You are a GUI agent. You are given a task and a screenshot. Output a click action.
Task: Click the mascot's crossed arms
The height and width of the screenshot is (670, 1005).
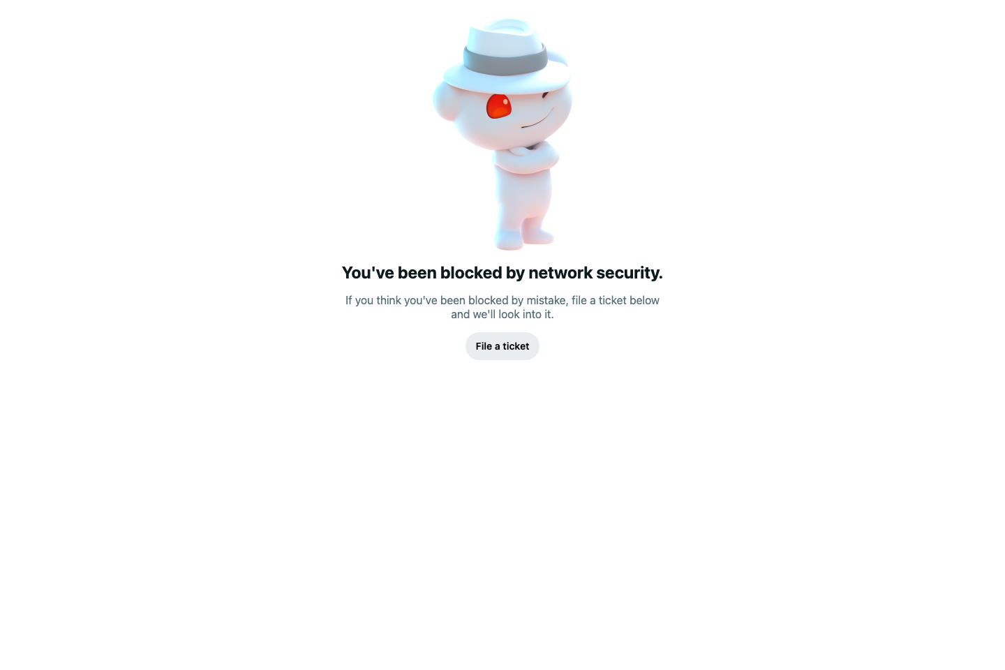(x=527, y=156)
